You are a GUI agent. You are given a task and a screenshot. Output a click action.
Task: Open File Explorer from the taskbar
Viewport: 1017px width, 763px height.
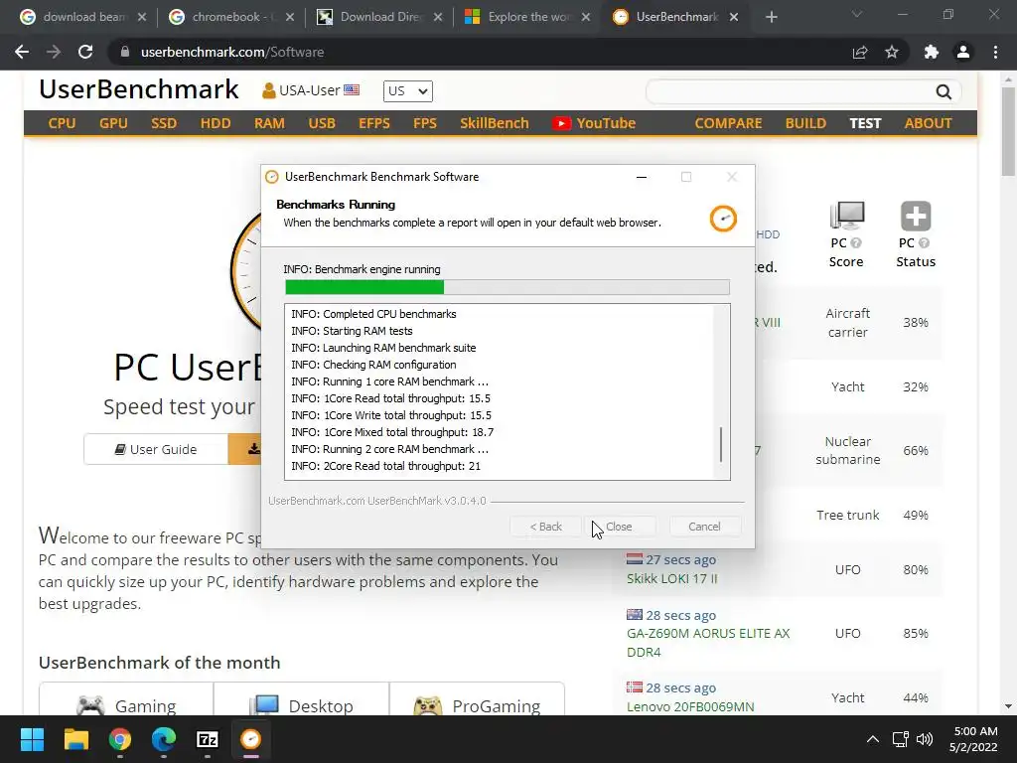pyautogui.click(x=75, y=739)
